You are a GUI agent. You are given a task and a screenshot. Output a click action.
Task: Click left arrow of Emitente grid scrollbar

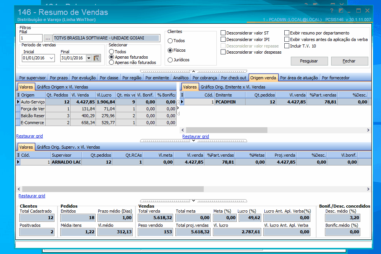(x=183, y=130)
